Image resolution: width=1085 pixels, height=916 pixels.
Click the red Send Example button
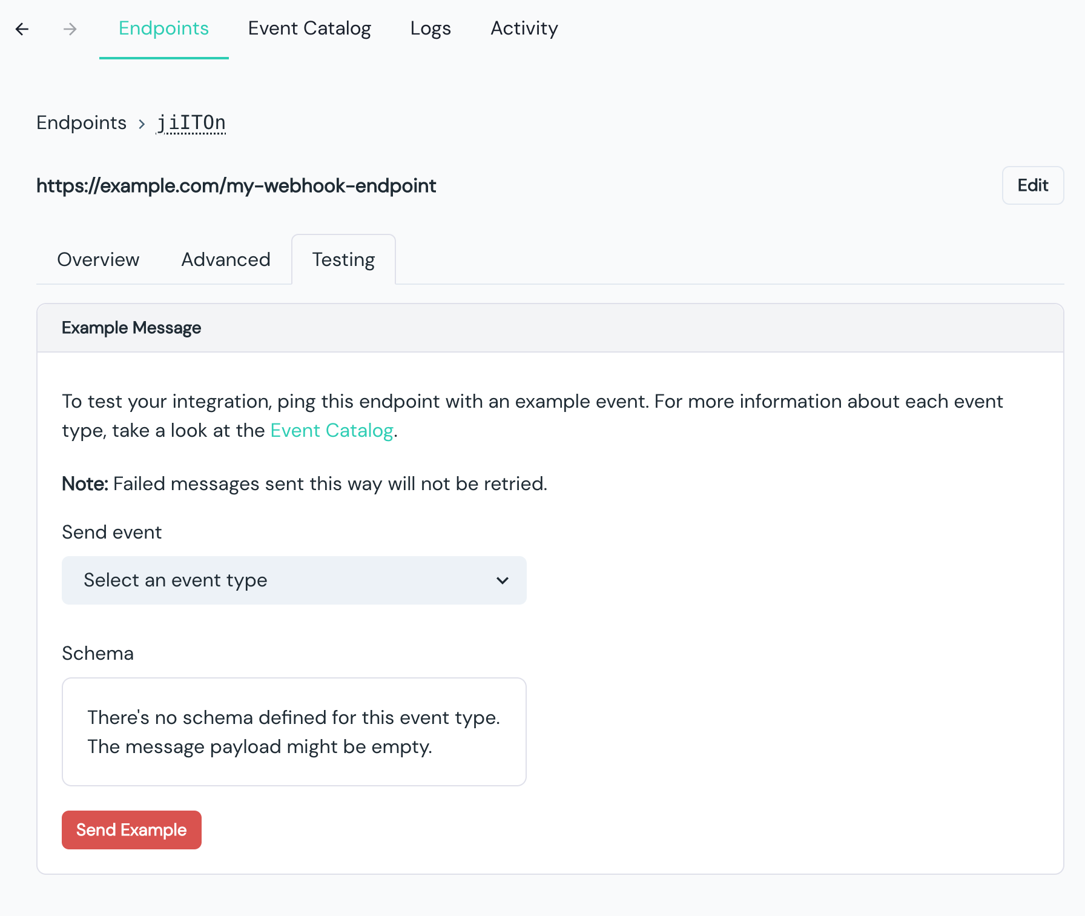tap(131, 830)
